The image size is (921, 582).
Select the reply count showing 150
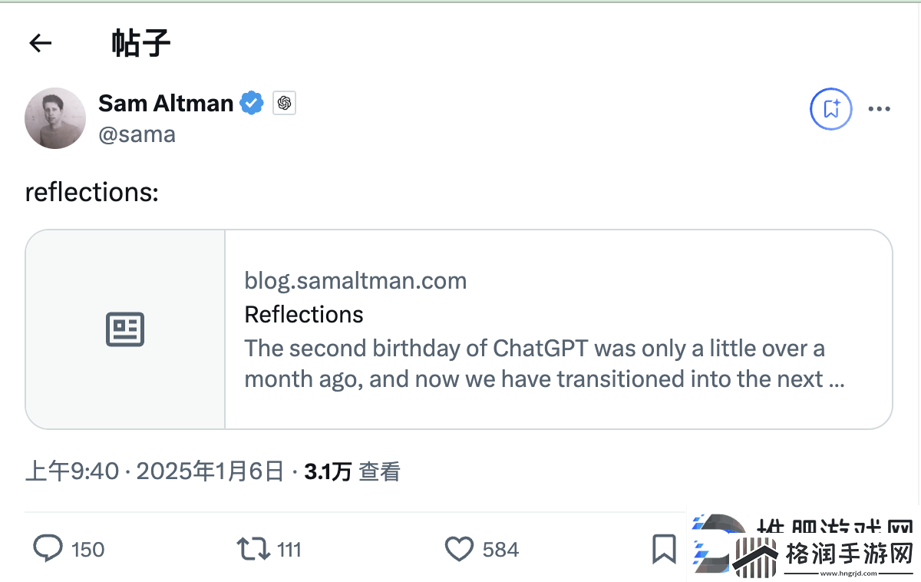(87, 549)
